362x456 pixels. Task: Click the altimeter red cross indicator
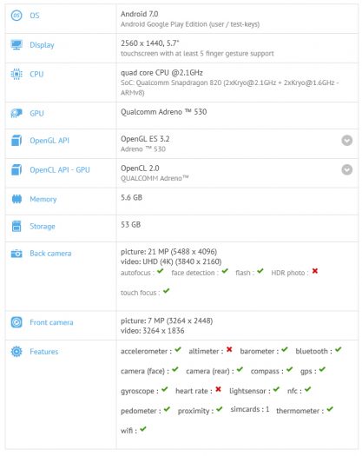point(229,349)
